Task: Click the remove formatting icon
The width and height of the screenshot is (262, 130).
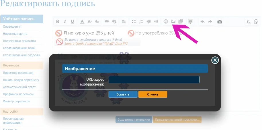Action: tap(248, 22)
